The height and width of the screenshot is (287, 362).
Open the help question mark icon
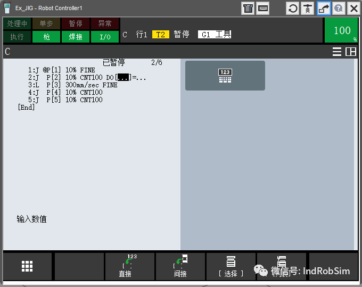(339, 9)
